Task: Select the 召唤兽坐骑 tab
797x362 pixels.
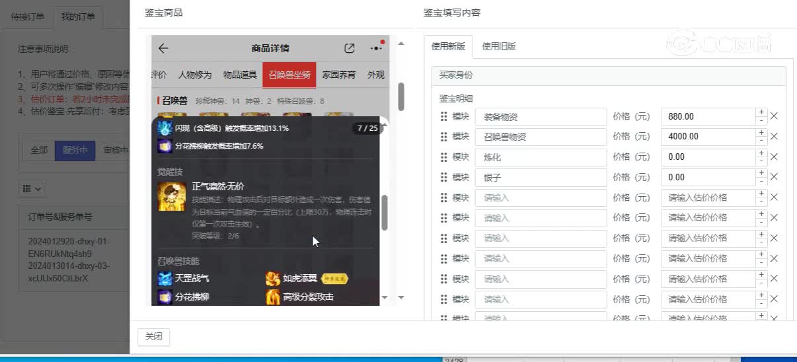Action: click(289, 75)
